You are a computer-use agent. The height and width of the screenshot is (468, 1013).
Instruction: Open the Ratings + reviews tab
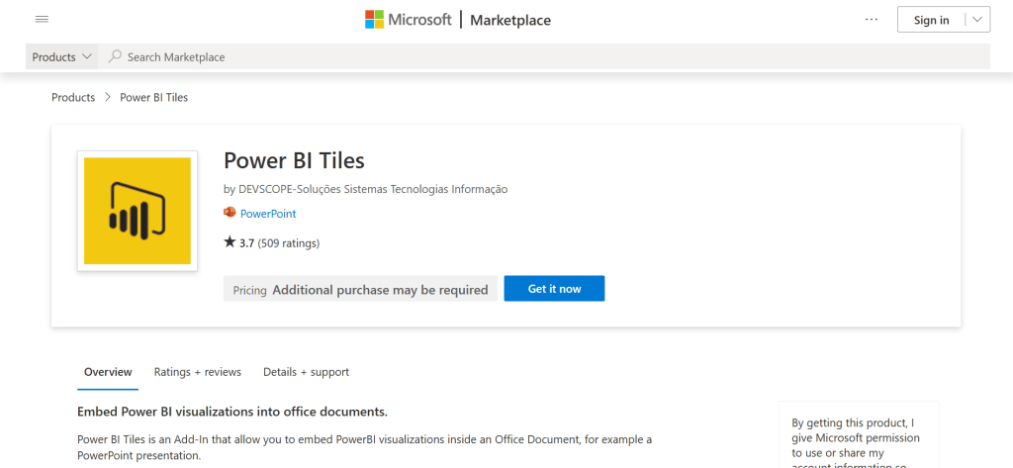point(198,372)
